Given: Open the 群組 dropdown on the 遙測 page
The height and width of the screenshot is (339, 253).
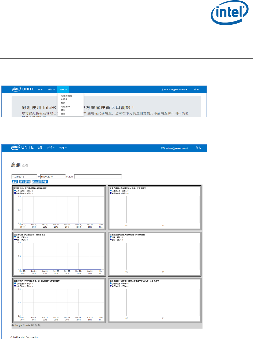Looking at the screenshot, I should pos(51,148).
